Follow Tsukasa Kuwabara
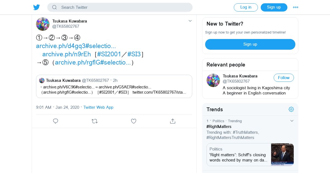 pos(284,78)
